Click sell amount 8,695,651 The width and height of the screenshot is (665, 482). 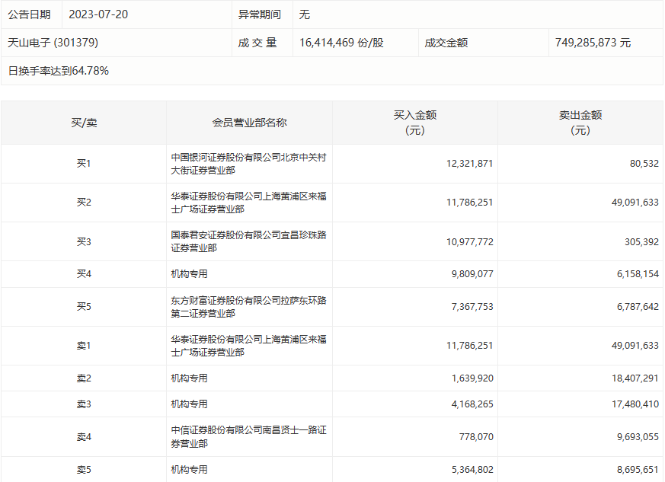[x=638, y=469]
